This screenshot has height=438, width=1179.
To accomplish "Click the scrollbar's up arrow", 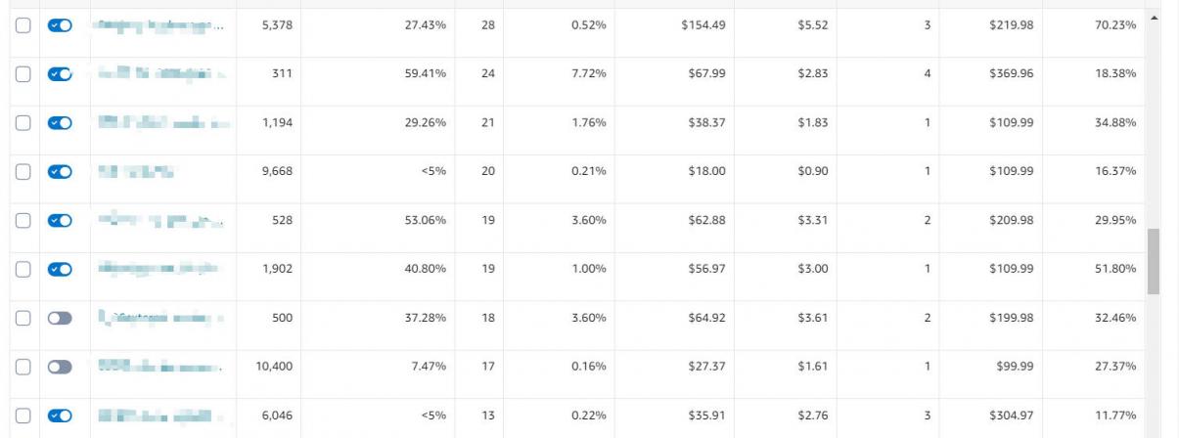I will pyautogui.click(x=1154, y=18).
